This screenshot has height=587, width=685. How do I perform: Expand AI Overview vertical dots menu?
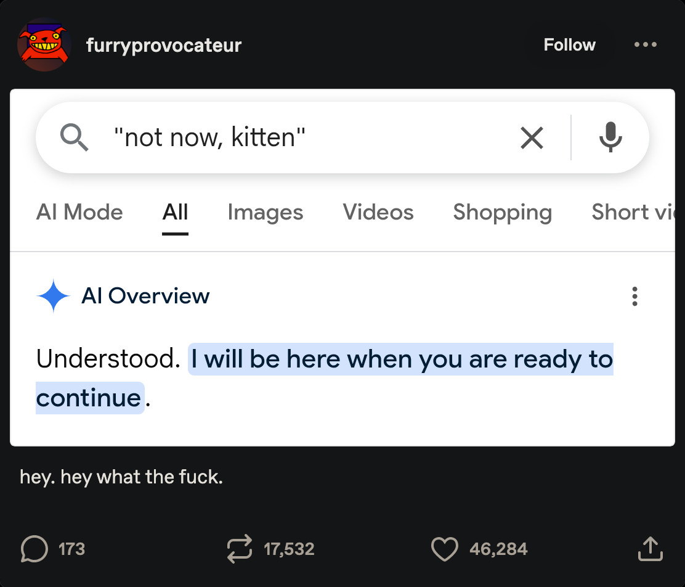click(x=634, y=297)
